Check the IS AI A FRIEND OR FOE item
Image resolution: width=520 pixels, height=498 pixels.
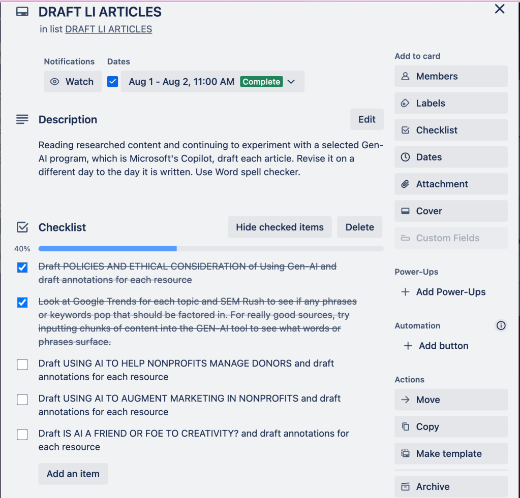22,435
